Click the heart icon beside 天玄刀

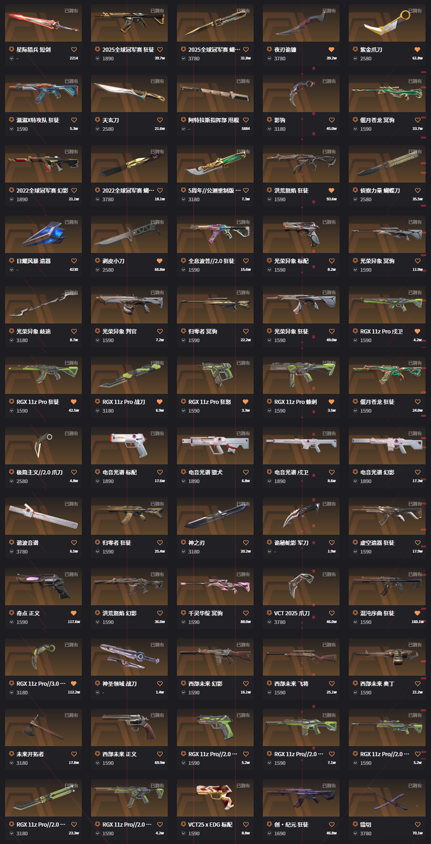point(160,120)
